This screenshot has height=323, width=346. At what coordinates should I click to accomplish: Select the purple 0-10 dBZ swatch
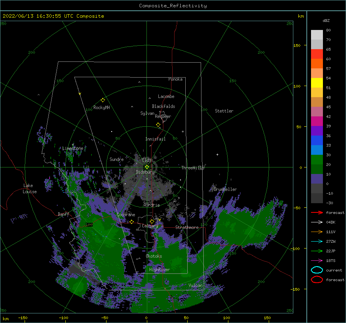[x=317, y=179]
